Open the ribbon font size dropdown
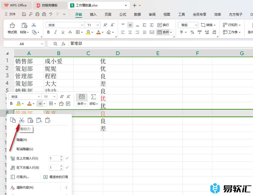The width and height of the screenshot is (253, 195). (x=98, y=25)
